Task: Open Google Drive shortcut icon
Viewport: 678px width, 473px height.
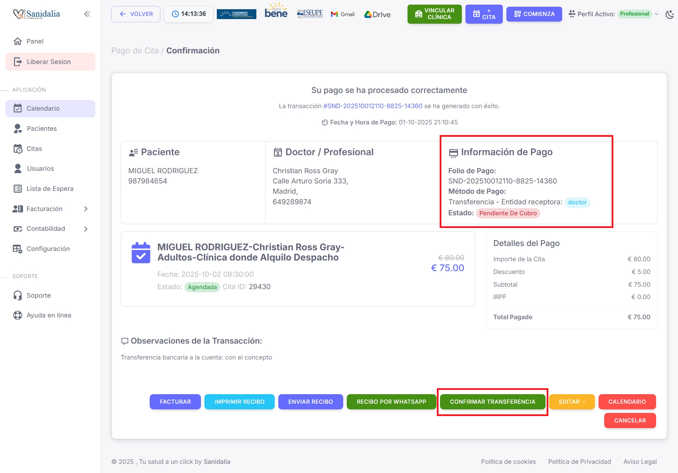Action: click(x=377, y=14)
